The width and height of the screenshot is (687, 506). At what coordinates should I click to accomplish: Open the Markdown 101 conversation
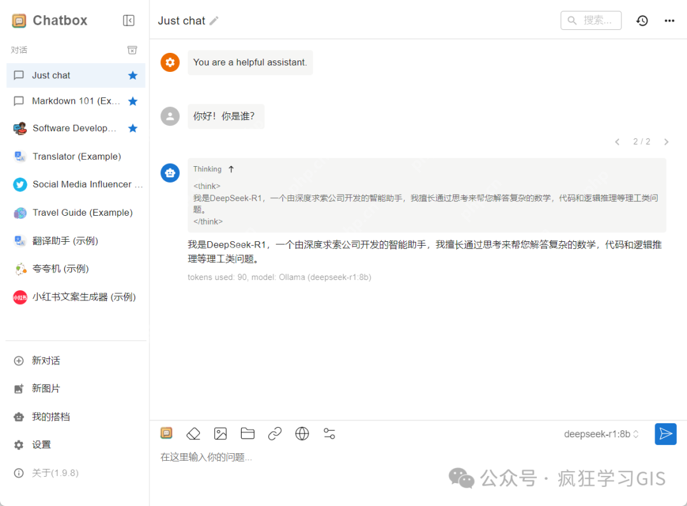point(76,101)
